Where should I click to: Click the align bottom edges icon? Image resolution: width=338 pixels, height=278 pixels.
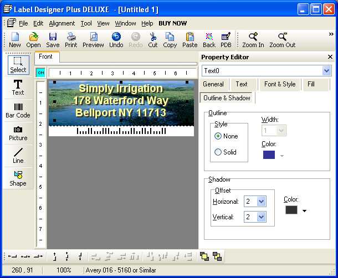click(80, 256)
